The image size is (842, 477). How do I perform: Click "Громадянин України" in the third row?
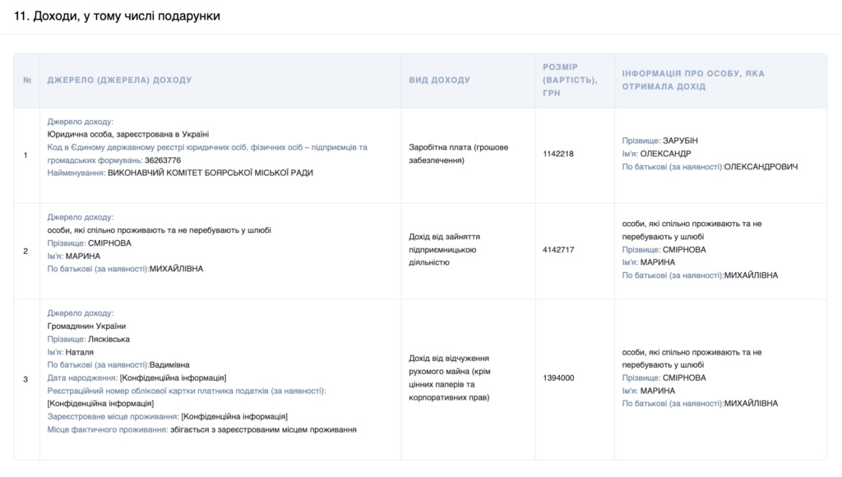(86, 326)
